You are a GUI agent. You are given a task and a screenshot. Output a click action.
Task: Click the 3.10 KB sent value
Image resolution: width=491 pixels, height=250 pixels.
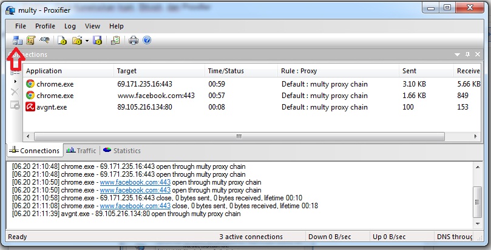[414, 84]
